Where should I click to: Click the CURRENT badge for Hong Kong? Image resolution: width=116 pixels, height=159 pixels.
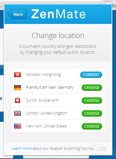[91, 75]
